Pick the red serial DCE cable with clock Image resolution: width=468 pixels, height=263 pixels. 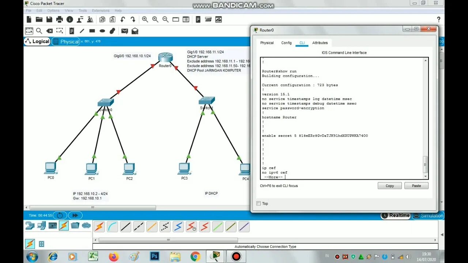191,227
